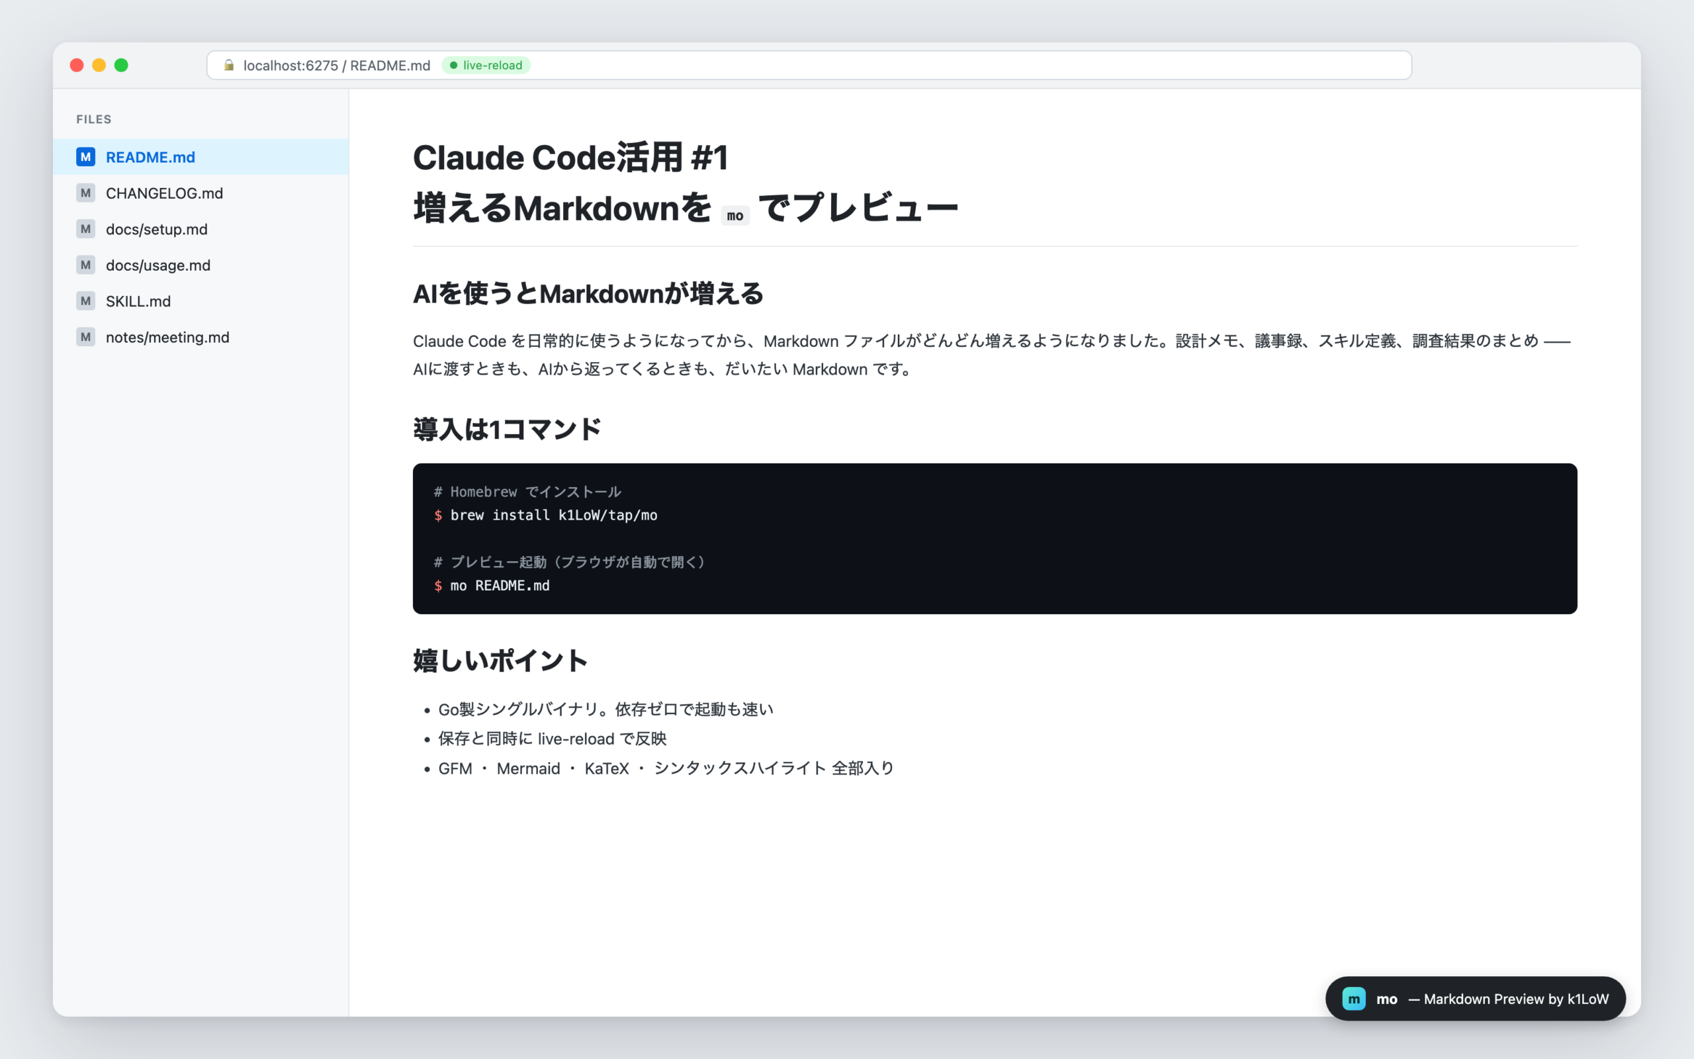Click the bullet Go製シングルバイナリ
Viewport: 1694px width, 1059px height.
click(x=605, y=710)
